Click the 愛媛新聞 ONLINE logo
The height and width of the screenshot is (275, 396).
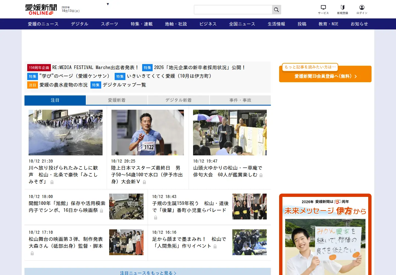(41, 9)
